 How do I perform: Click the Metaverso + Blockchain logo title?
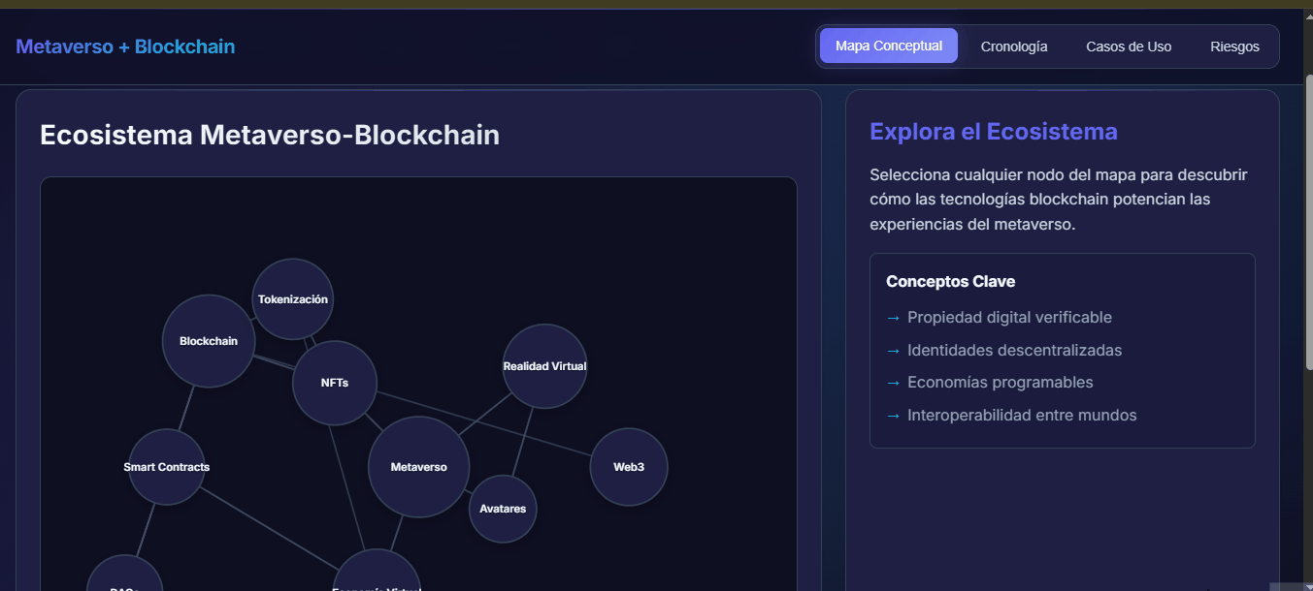tap(125, 47)
